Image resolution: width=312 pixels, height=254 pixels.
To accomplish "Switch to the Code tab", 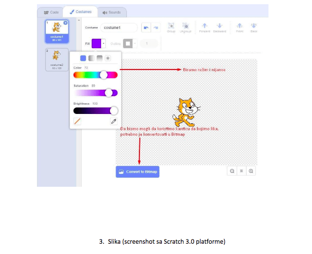I will click(x=51, y=12).
